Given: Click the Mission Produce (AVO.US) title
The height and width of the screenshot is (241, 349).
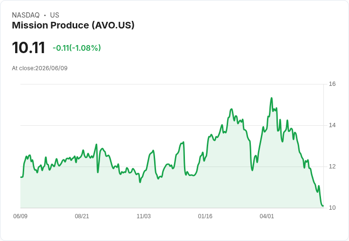Looking at the screenshot, I should click(x=73, y=26).
